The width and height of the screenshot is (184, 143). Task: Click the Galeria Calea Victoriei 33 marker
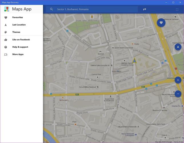111,65
